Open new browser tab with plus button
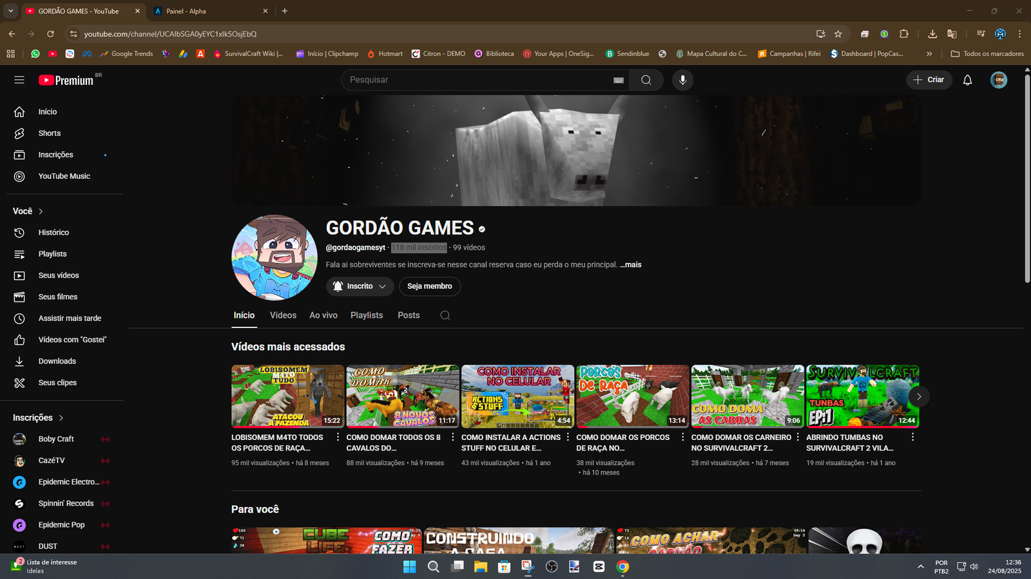 click(285, 11)
